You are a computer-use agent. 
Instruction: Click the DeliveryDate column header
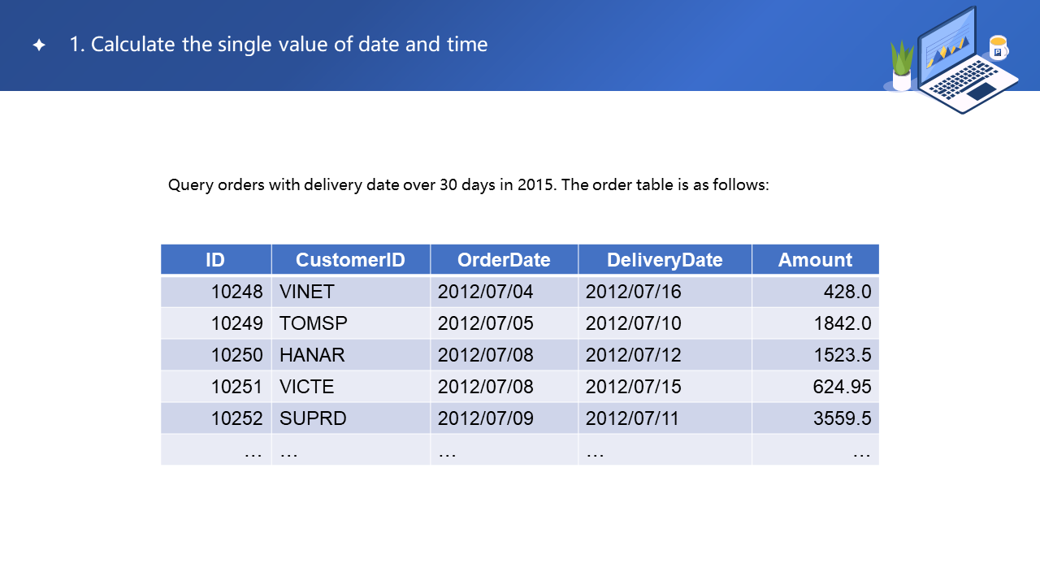[x=665, y=260]
